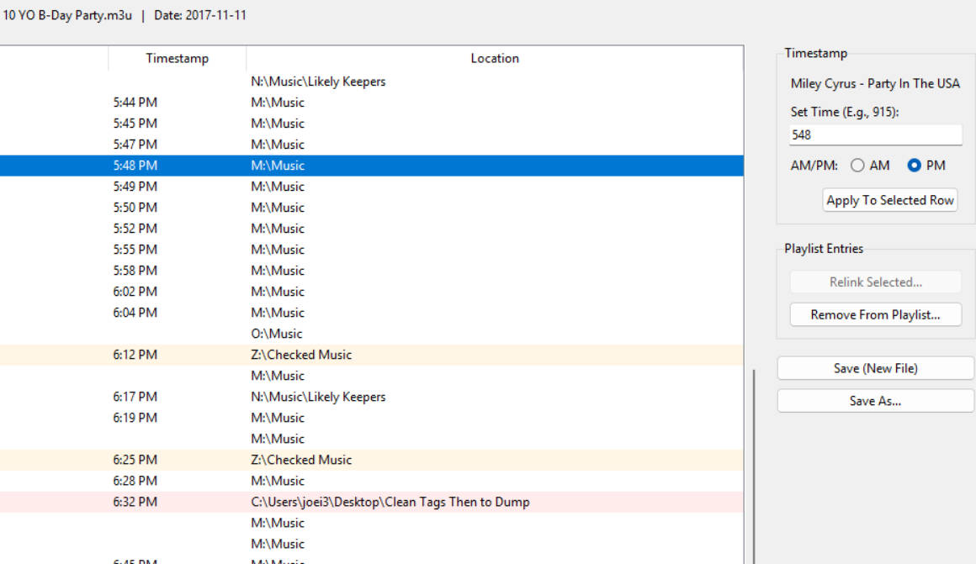Viewport: 976px width, 564px height.
Task: Open the Save As dialog
Action: click(x=875, y=401)
